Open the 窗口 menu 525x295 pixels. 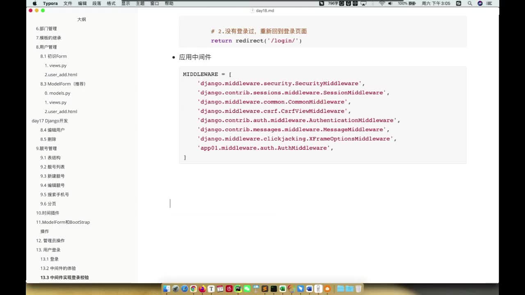[x=155, y=3]
